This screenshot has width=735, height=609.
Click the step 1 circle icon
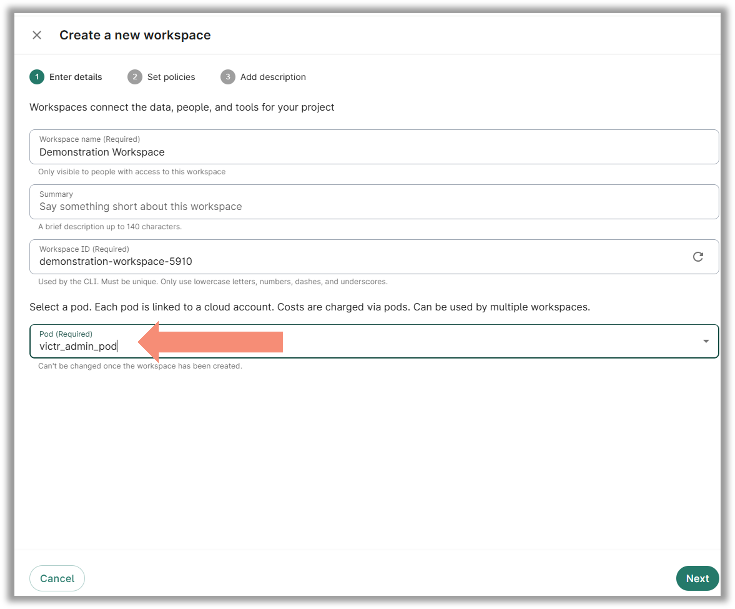(x=37, y=77)
